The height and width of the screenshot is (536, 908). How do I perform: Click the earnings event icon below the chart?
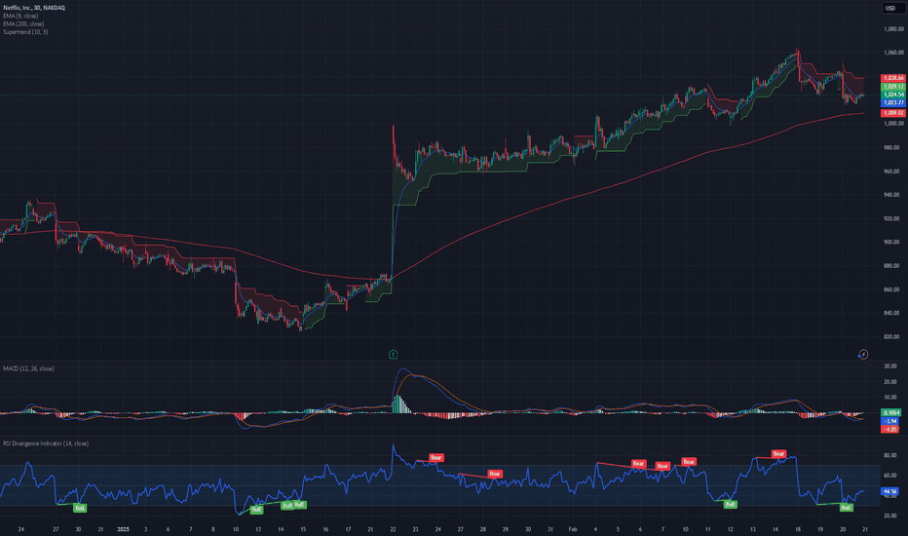pos(394,354)
